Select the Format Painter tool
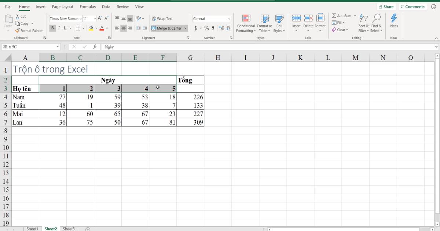 [x=29, y=31]
